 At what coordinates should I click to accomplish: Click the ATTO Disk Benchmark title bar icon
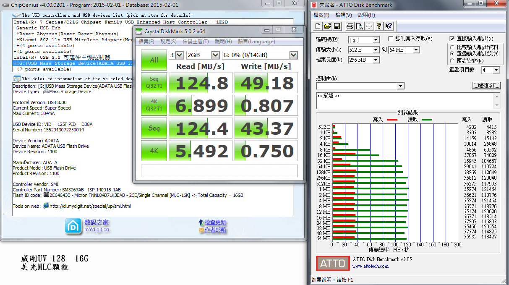click(x=315, y=5)
